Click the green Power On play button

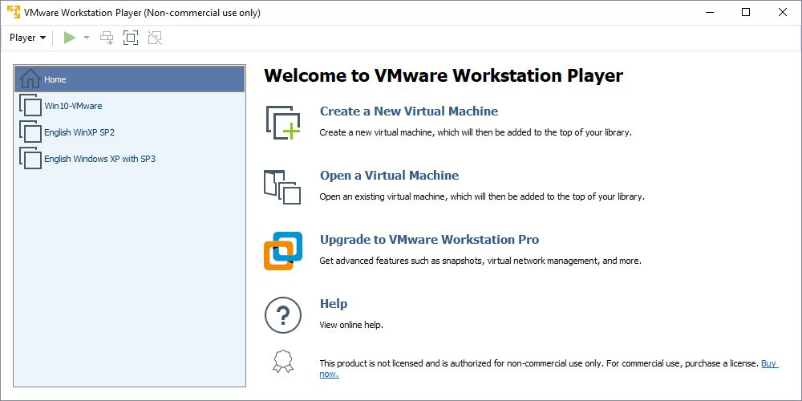coord(70,38)
